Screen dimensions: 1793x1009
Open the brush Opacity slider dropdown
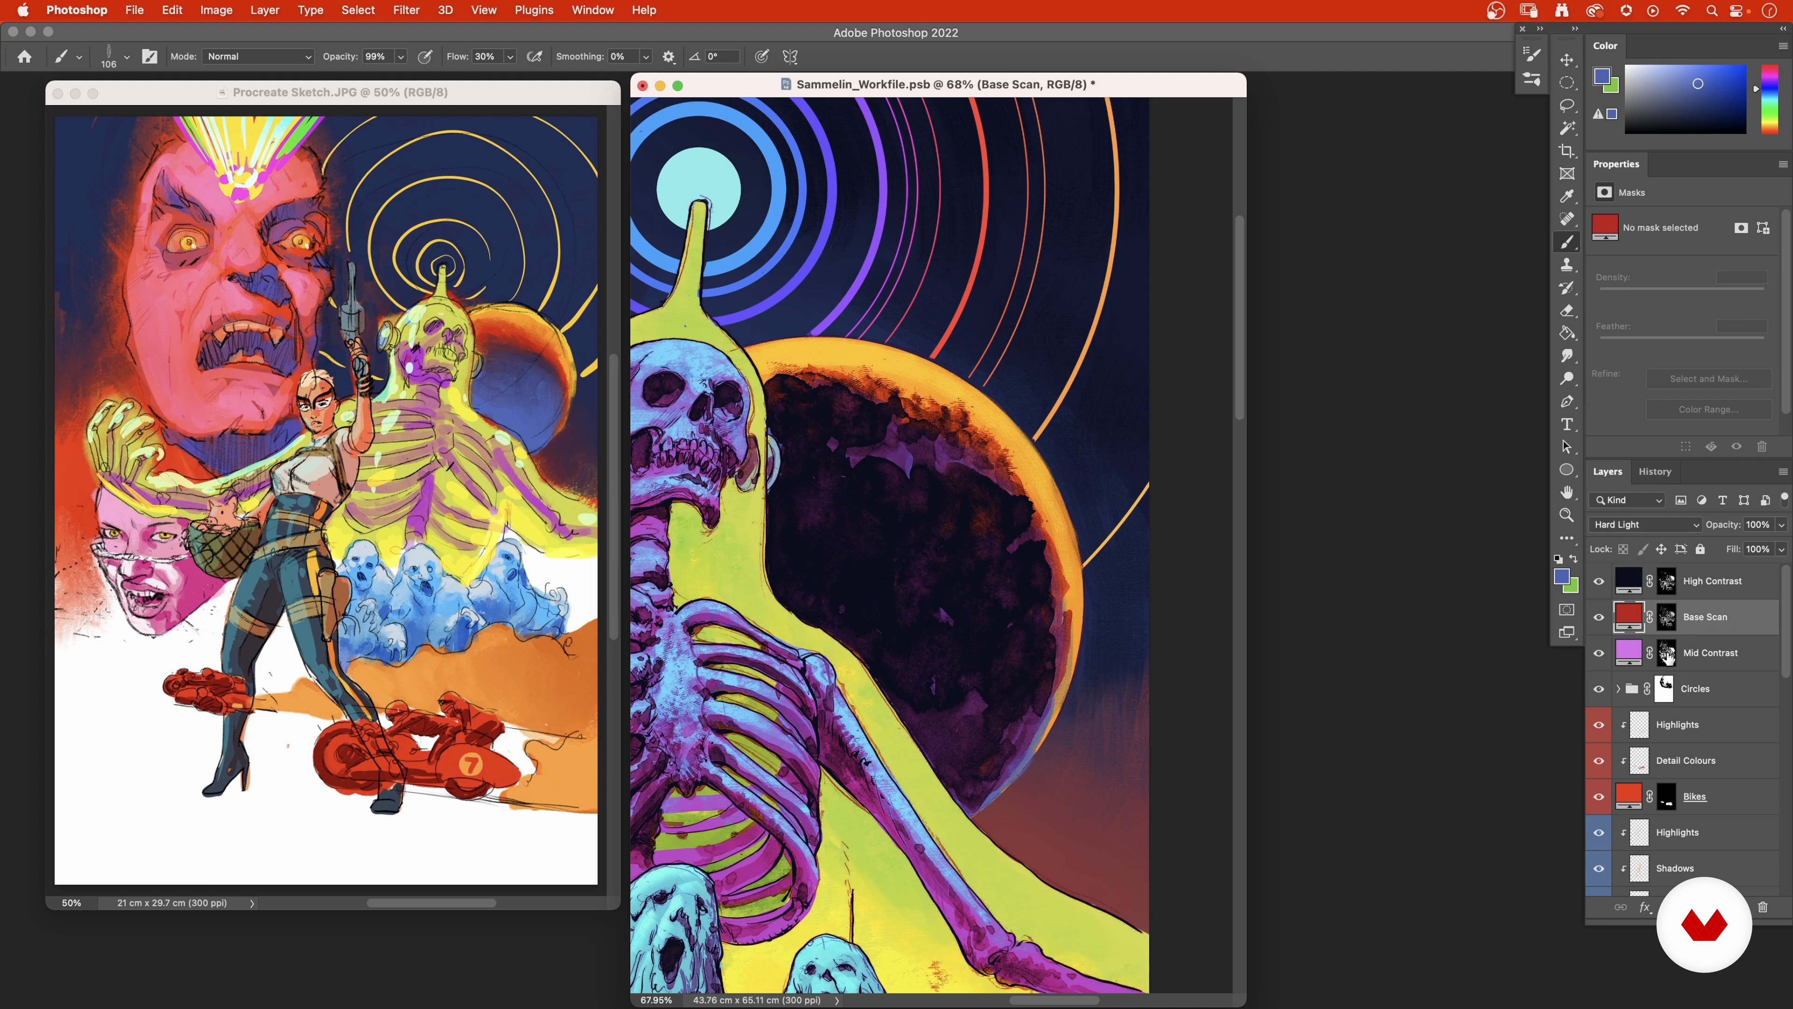401,57
